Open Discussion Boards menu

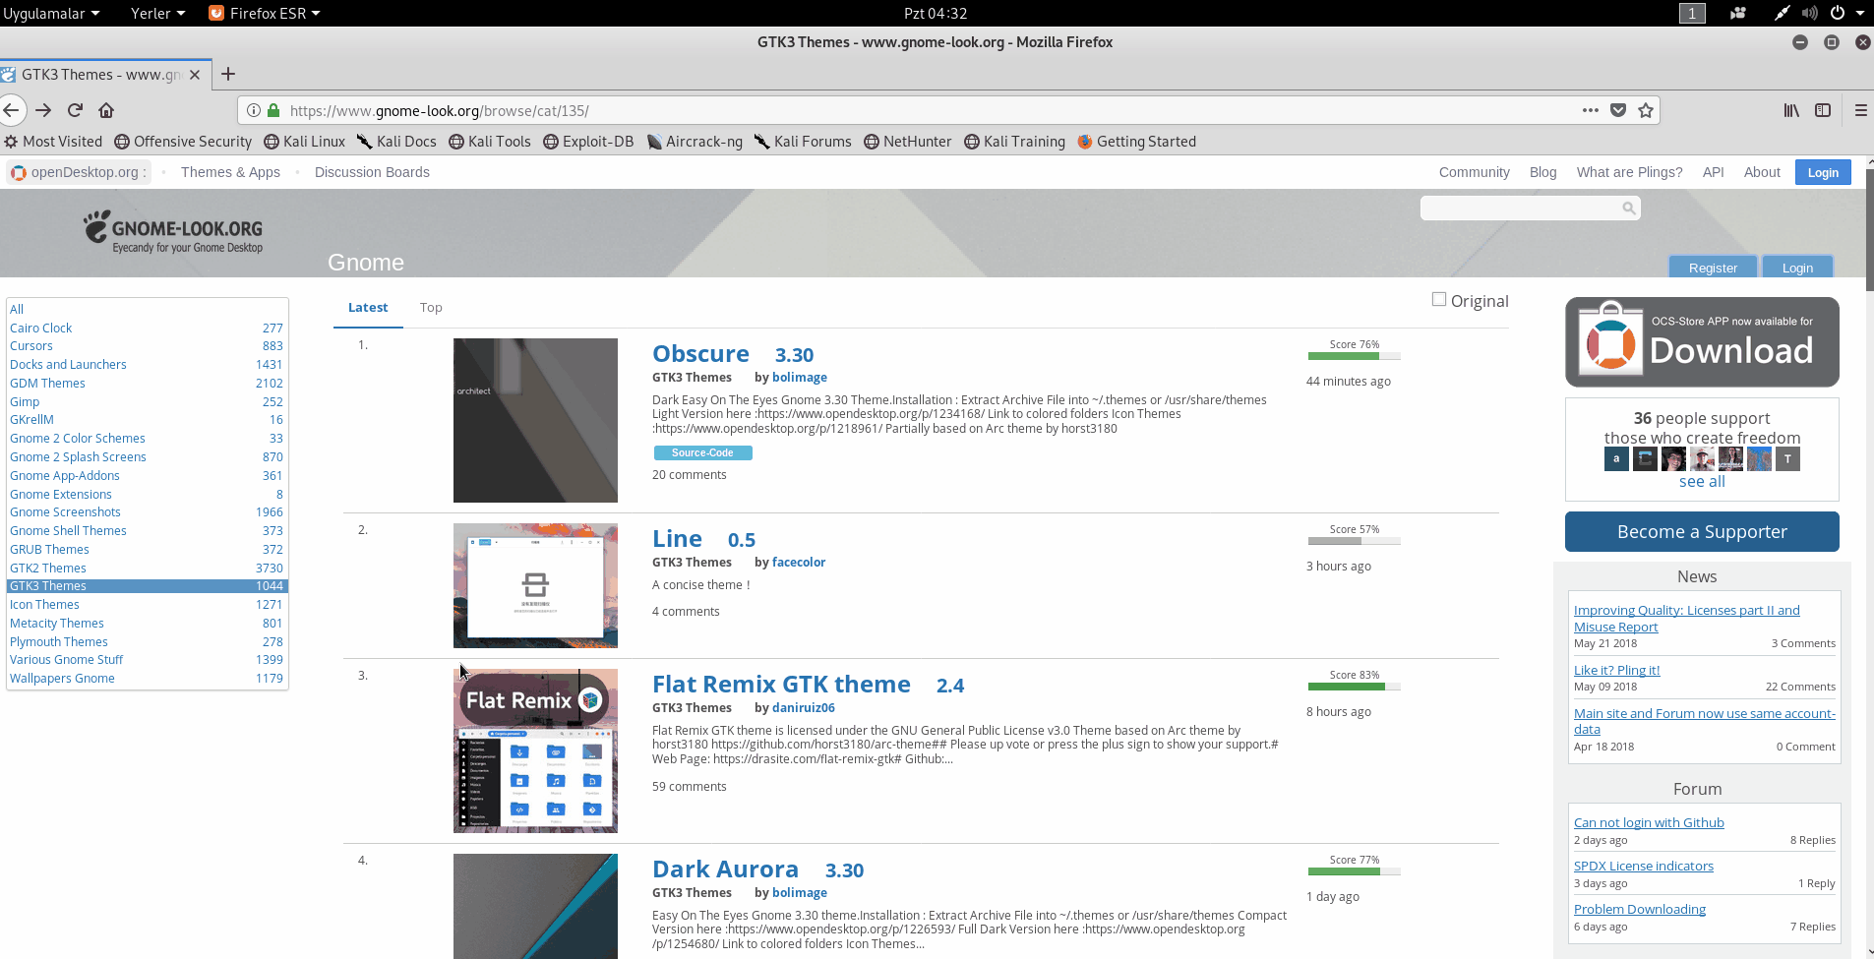[x=372, y=172]
